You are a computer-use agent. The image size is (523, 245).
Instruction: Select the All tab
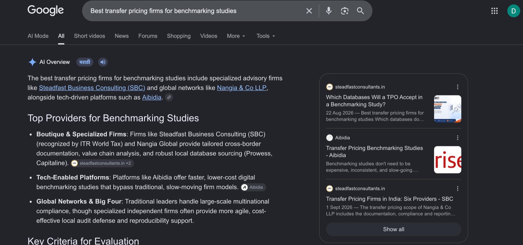[61, 36]
